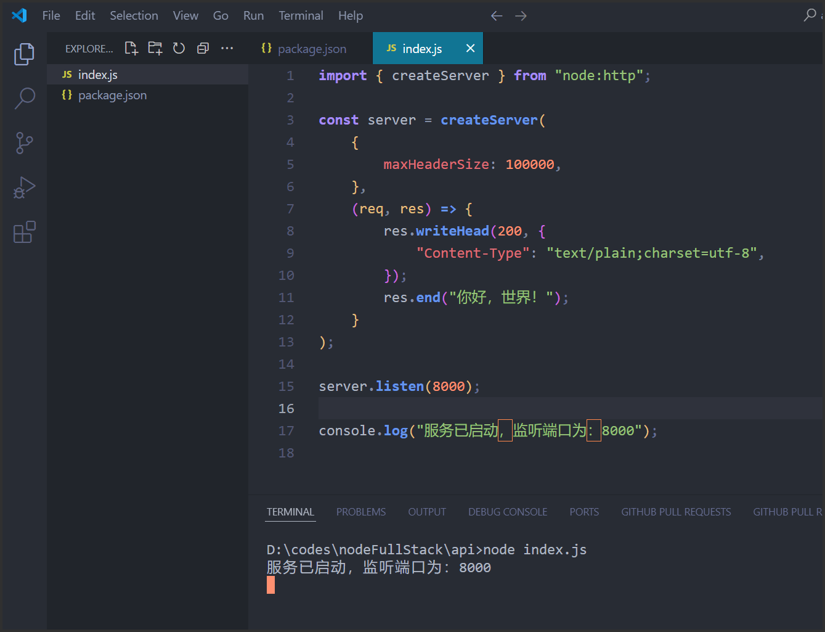Open the Run and Debug view
This screenshot has width=825, height=632.
click(24, 187)
